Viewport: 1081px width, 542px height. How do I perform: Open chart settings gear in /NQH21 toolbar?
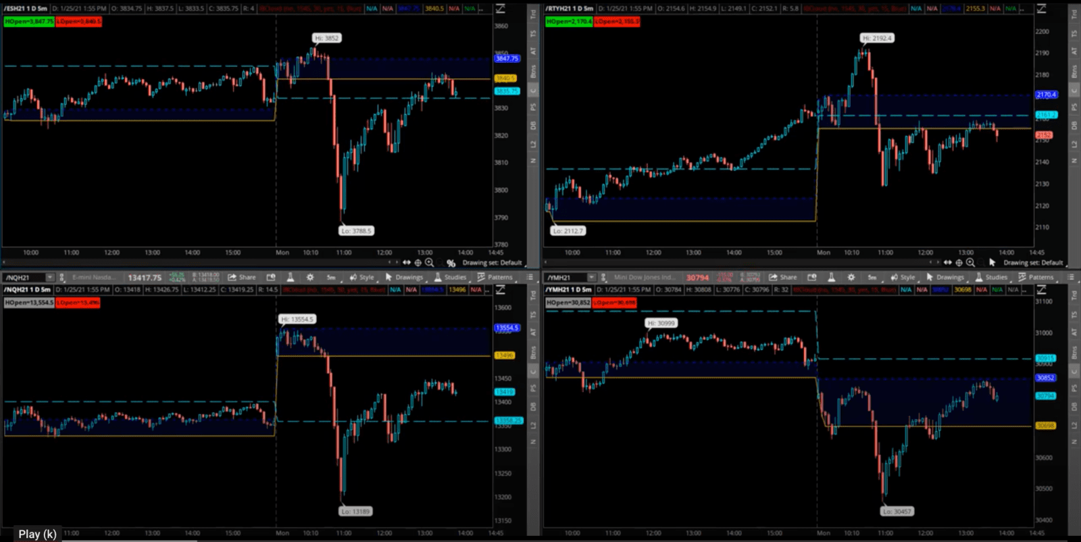pos(310,277)
